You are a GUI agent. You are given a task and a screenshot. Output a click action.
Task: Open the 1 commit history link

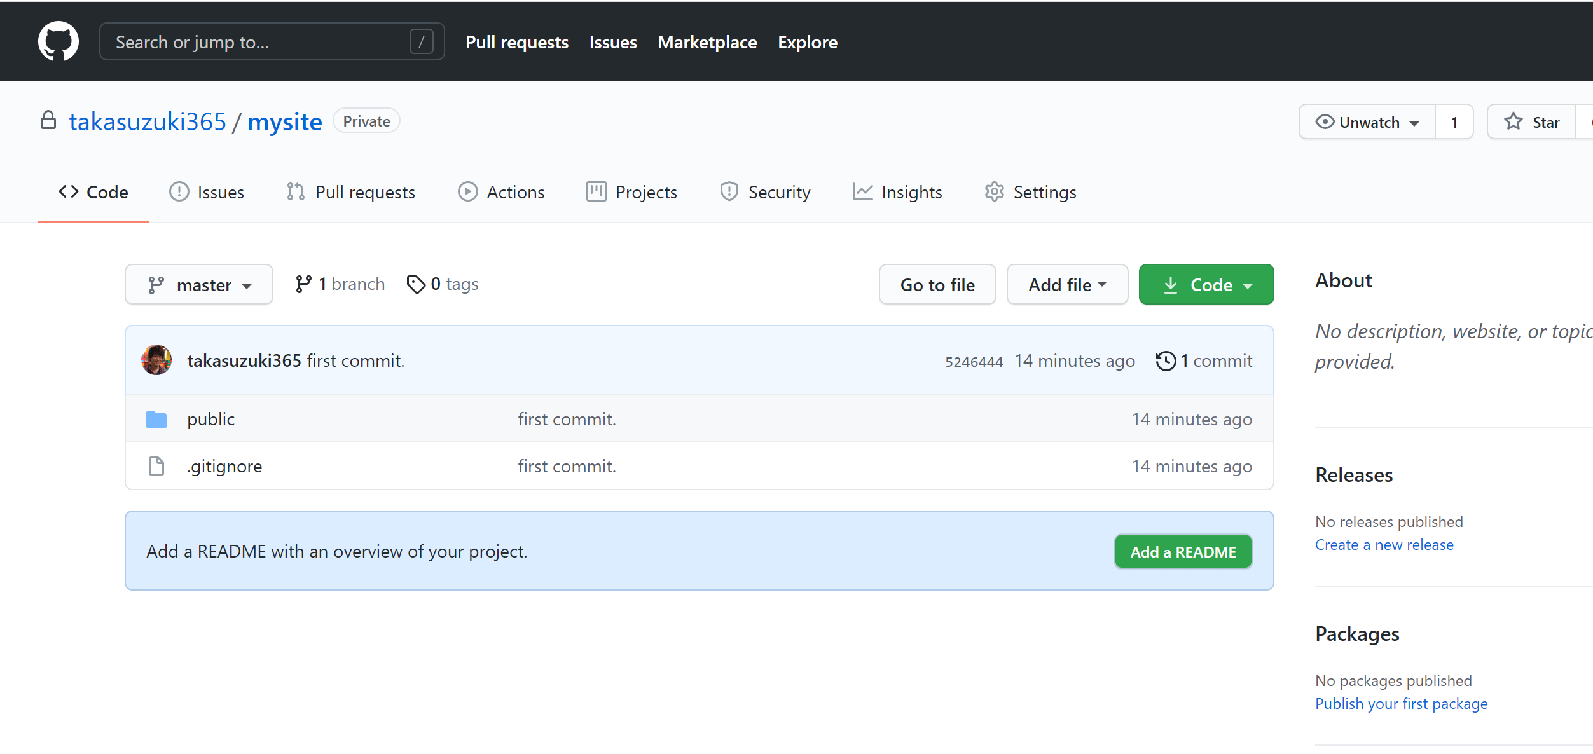pyautogui.click(x=1204, y=361)
